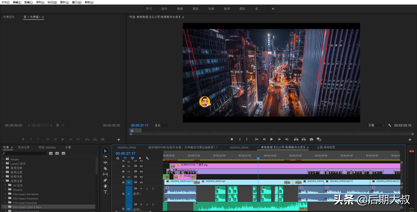
Task: Toggle timeline snapping magnet
Action: pos(125,158)
